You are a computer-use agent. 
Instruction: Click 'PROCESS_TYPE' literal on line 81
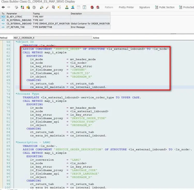(83, 122)
